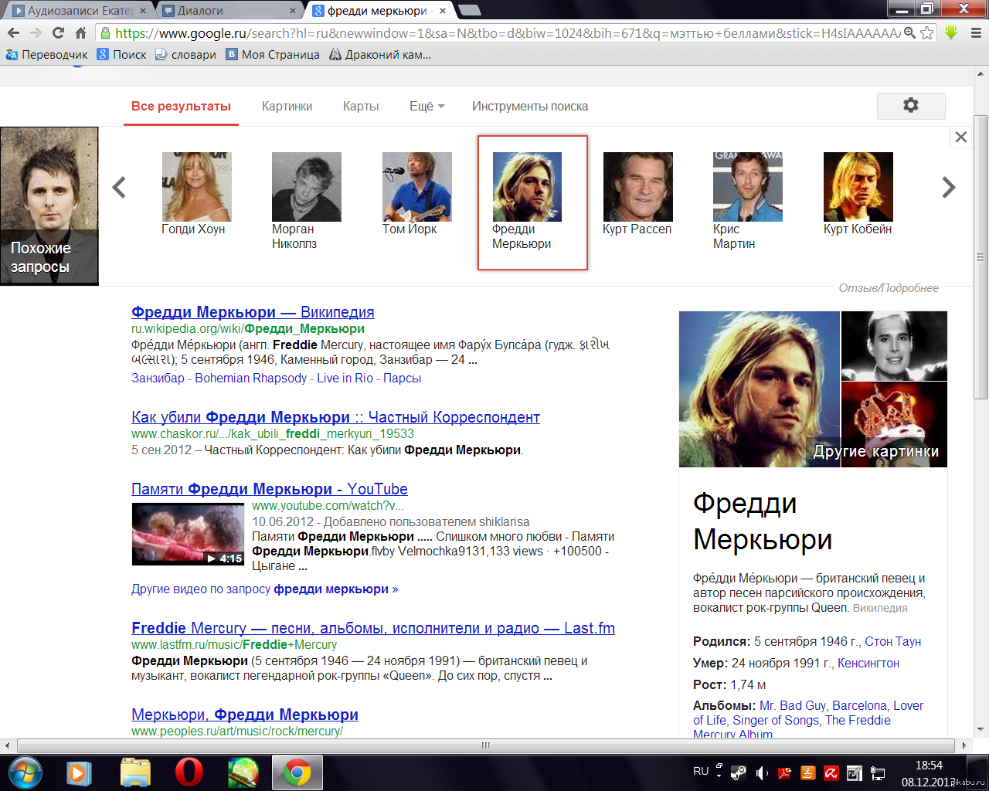Click the address bar URL field

(x=502, y=33)
